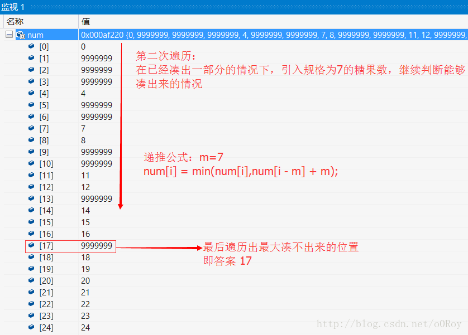The image size is (468, 335).
Task: Click the cube icon for element [3]
Action: [x=31, y=81]
